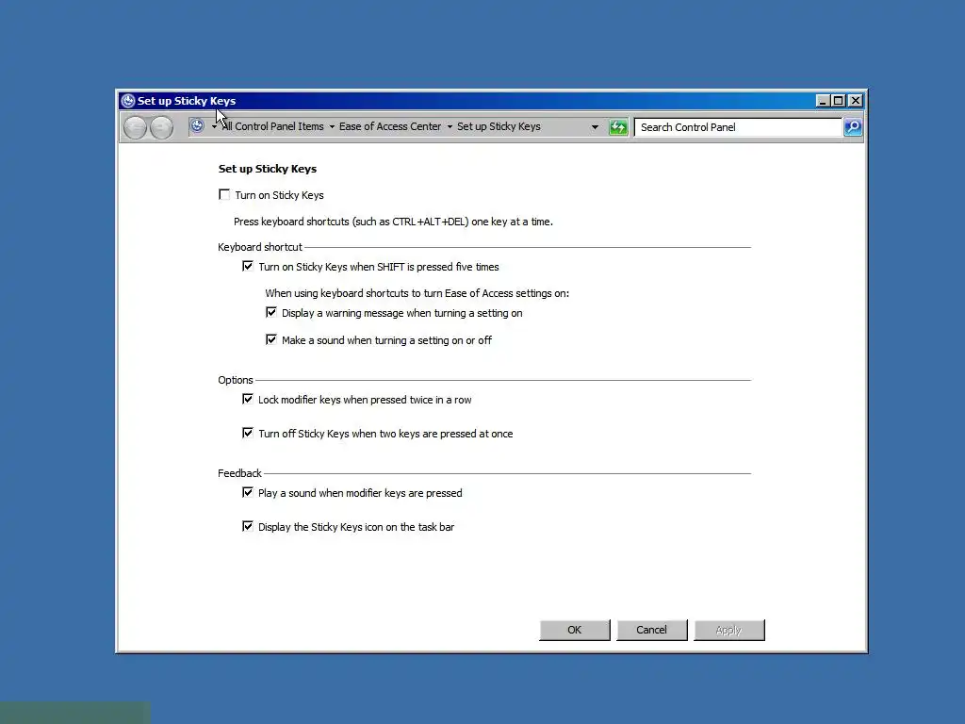Go to Ease of Access Center breadcrumb
965x724 pixels.
[x=389, y=126]
